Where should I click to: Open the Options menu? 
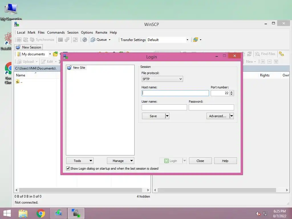(x=87, y=33)
